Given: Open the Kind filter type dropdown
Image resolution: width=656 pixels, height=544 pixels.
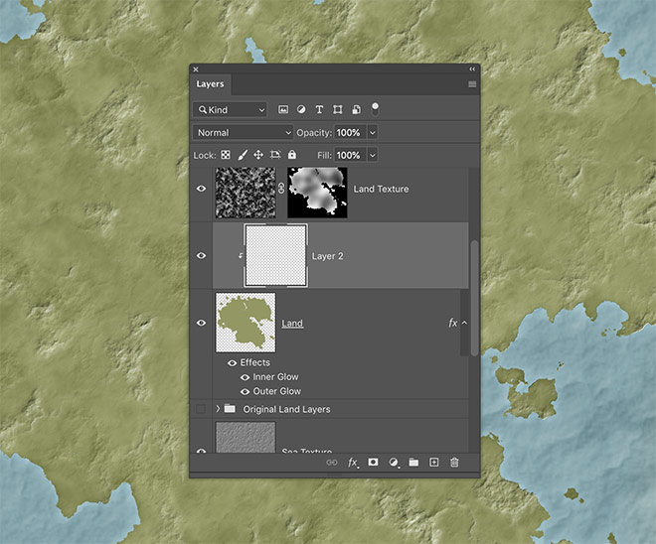Looking at the screenshot, I should 231,109.
